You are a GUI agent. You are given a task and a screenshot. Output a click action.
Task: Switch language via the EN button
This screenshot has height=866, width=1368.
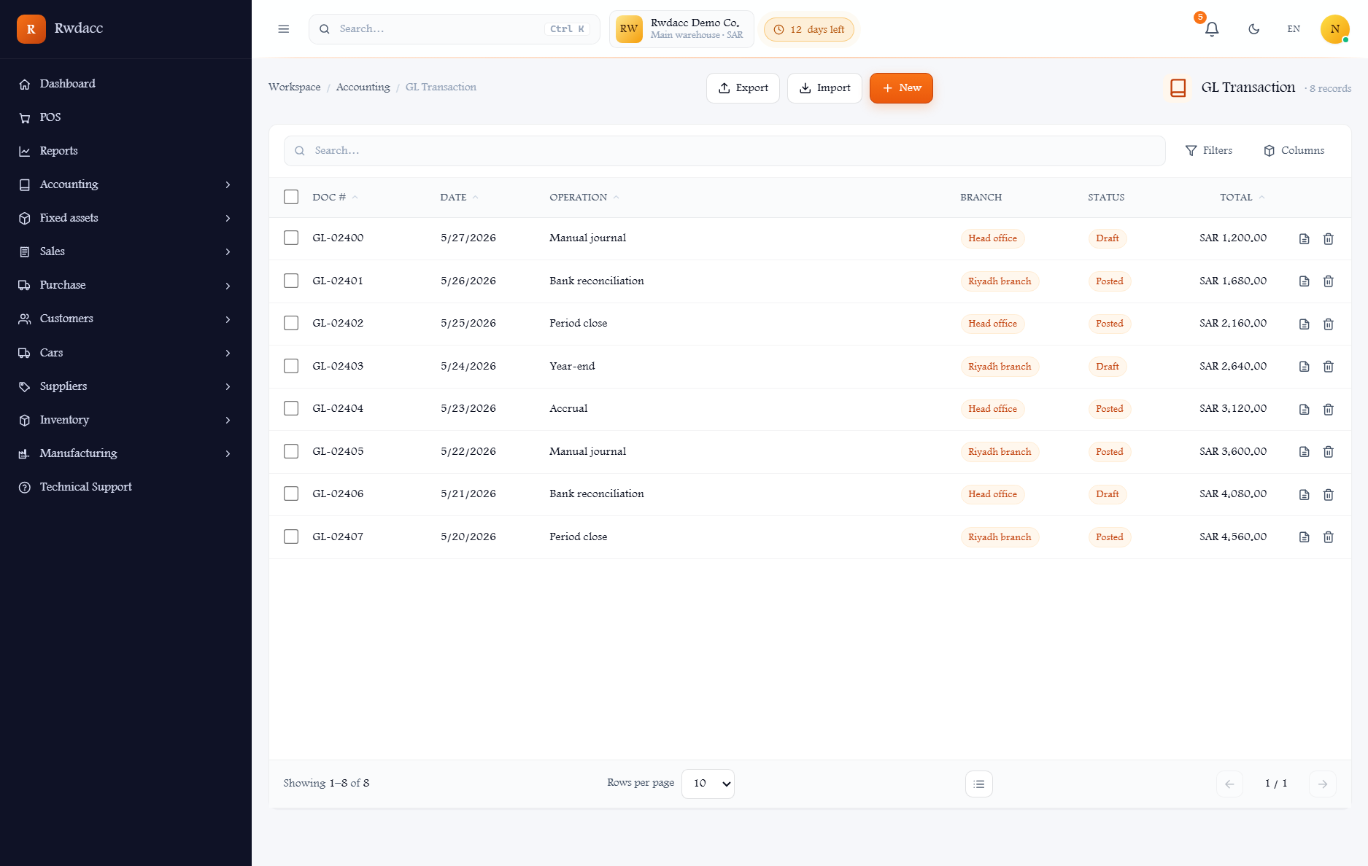click(x=1294, y=29)
